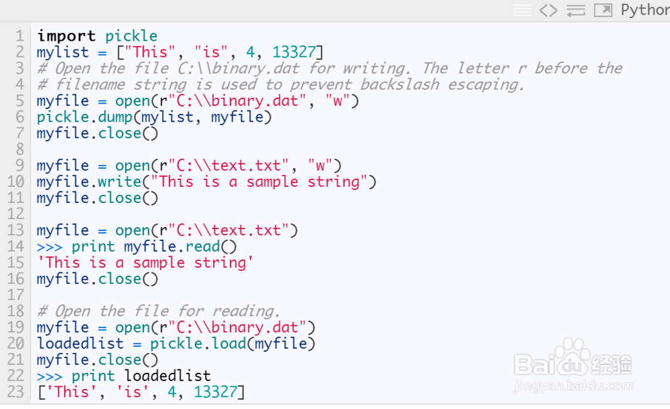This screenshot has width=670, height=409.
Task: Open code in a new window icon
Action: 603,10
